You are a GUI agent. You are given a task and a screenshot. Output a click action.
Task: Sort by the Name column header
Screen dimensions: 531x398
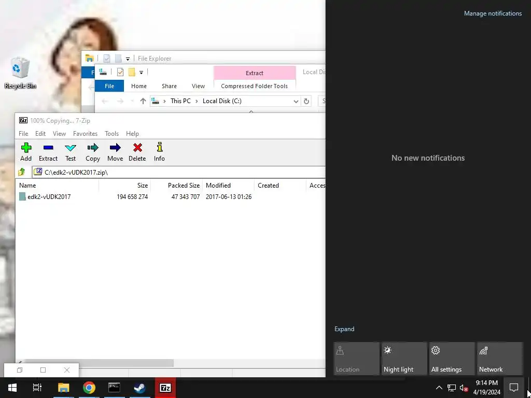[x=57, y=186]
